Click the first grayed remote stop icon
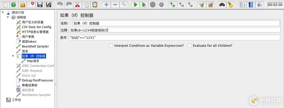The width and height of the screenshot is (284, 108). click(182, 5)
